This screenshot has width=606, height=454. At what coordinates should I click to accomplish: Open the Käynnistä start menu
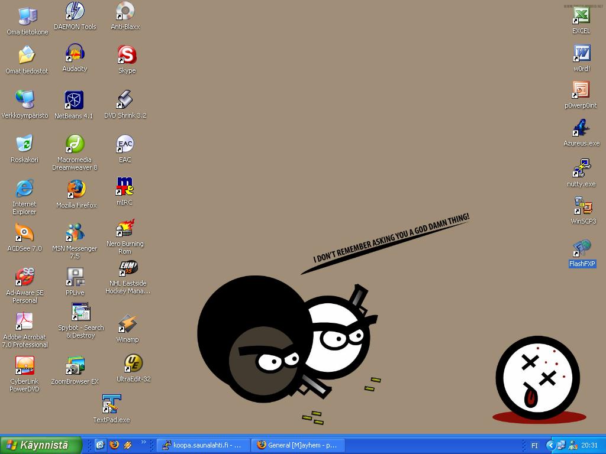coord(41,445)
